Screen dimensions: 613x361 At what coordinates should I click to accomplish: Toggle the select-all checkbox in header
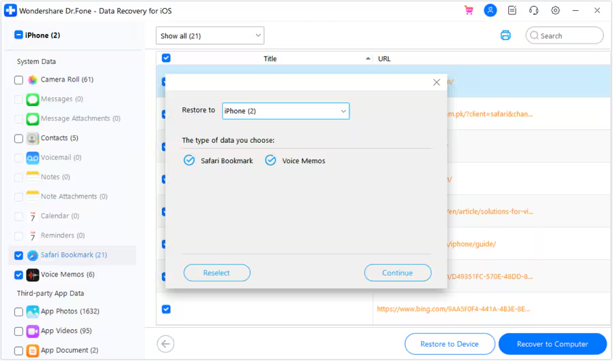[x=166, y=58]
